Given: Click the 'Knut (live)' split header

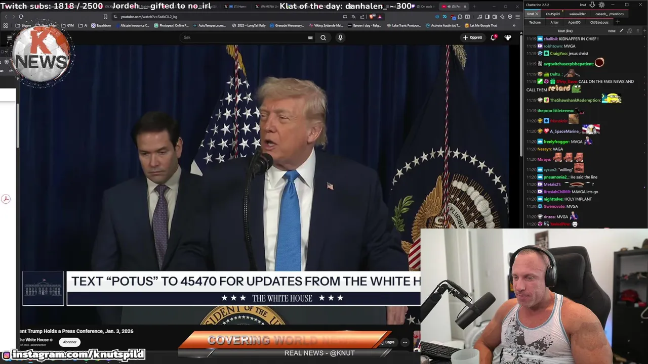Looking at the screenshot, I should pyautogui.click(x=565, y=31).
